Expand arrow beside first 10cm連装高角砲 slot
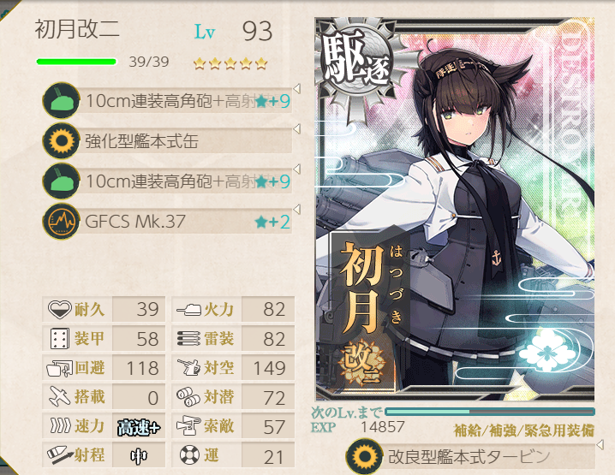The image size is (615, 475). coord(297,88)
